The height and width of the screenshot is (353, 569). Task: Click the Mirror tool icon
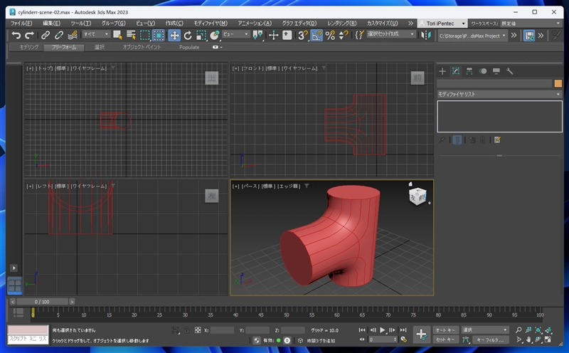(426, 35)
